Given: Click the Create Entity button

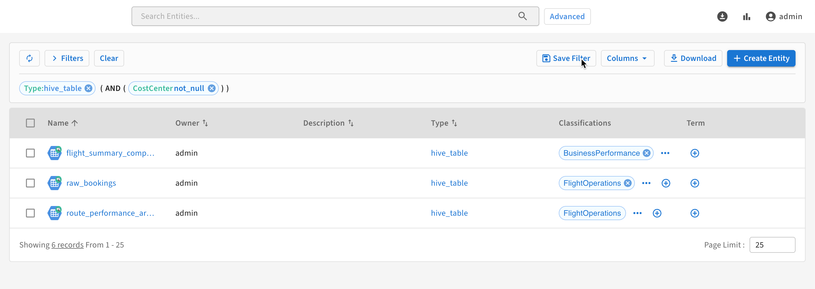Looking at the screenshot, I should [x=761, y=59].
